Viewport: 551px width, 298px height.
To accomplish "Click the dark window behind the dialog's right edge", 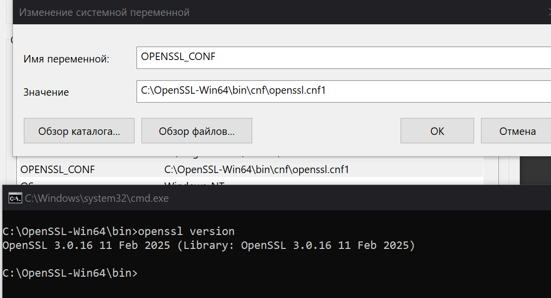I will coord(535,170).
